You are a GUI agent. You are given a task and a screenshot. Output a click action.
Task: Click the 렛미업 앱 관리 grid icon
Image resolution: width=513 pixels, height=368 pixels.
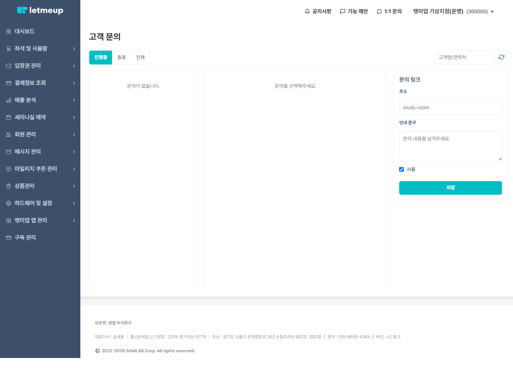(9, 221)
